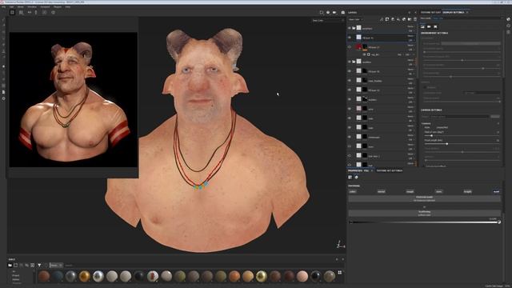Toggle the small eye on the mask effect sub-row
The image size is (512, 288).
pos(365,54)
